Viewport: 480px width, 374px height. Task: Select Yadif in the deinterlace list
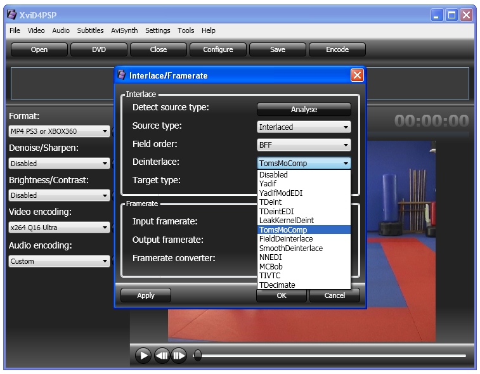click(304, 184)
